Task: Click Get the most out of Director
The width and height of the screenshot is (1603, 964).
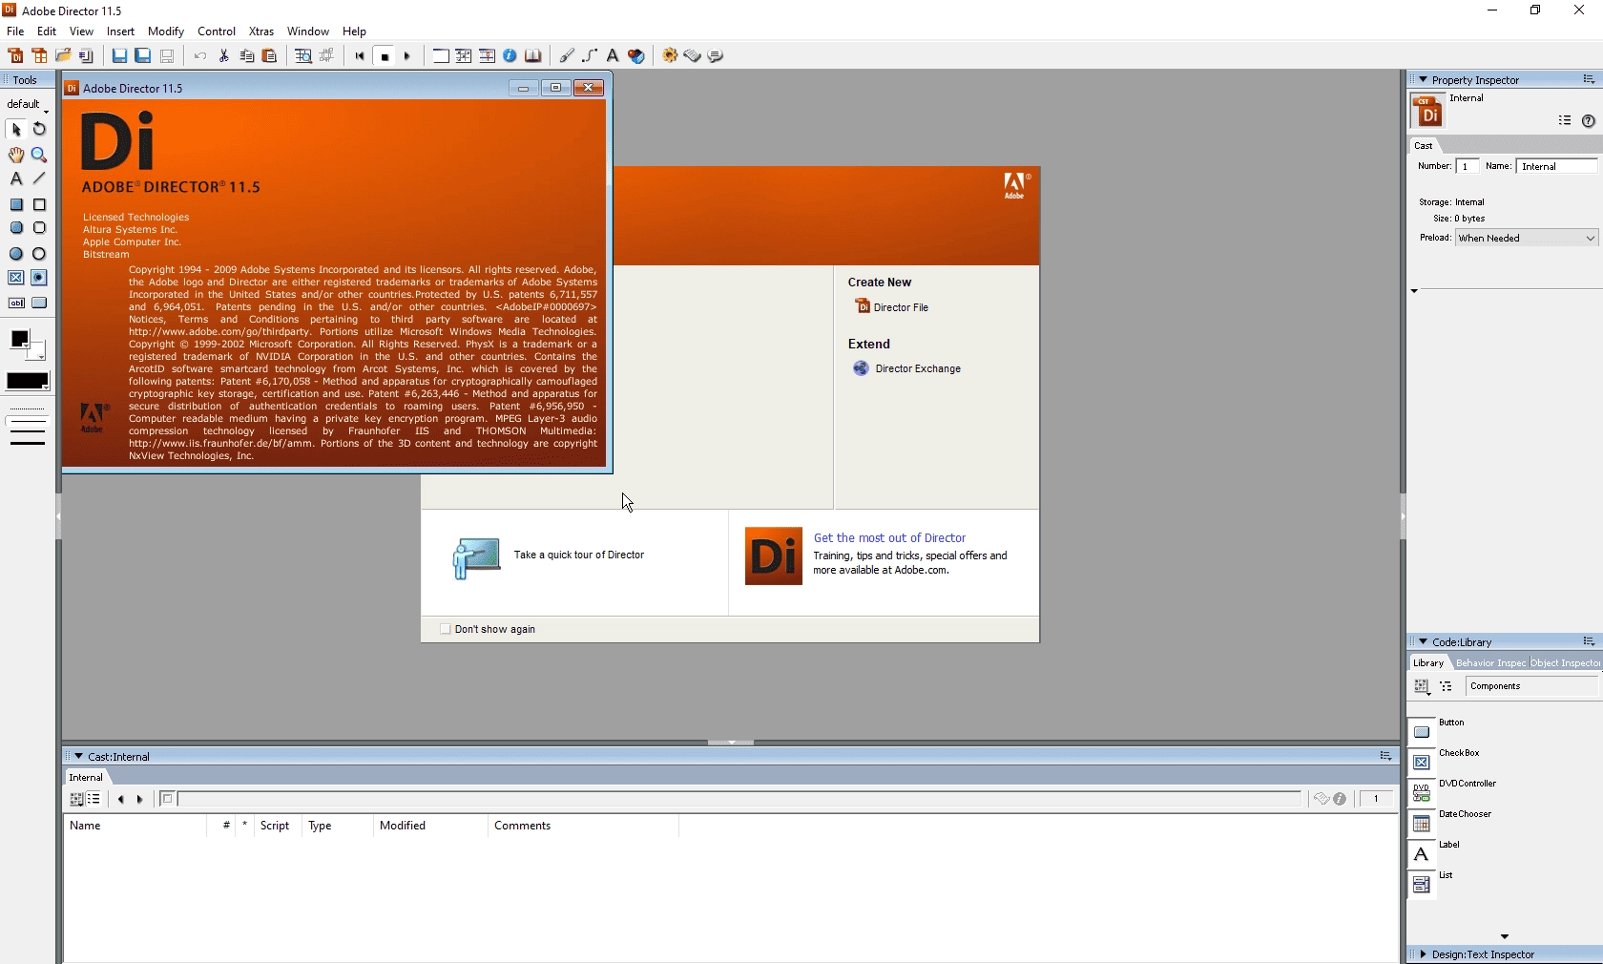Action: pos(889,538)
